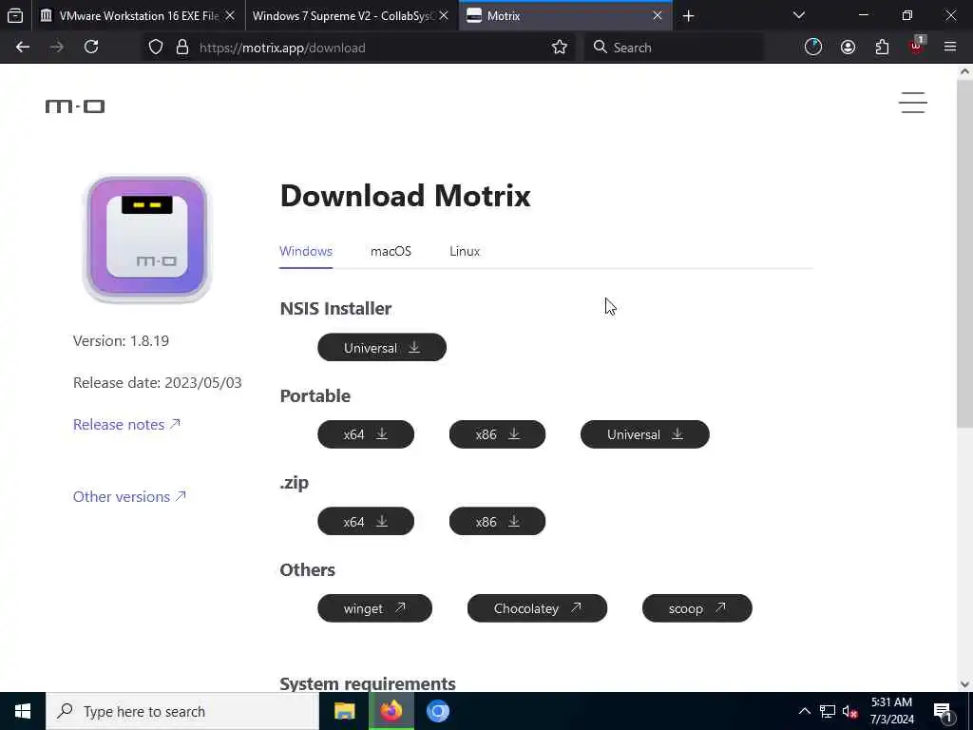Open the extensions puzzle icon
The height and width of the screenshot is (730, 973).
coord(882,48)
